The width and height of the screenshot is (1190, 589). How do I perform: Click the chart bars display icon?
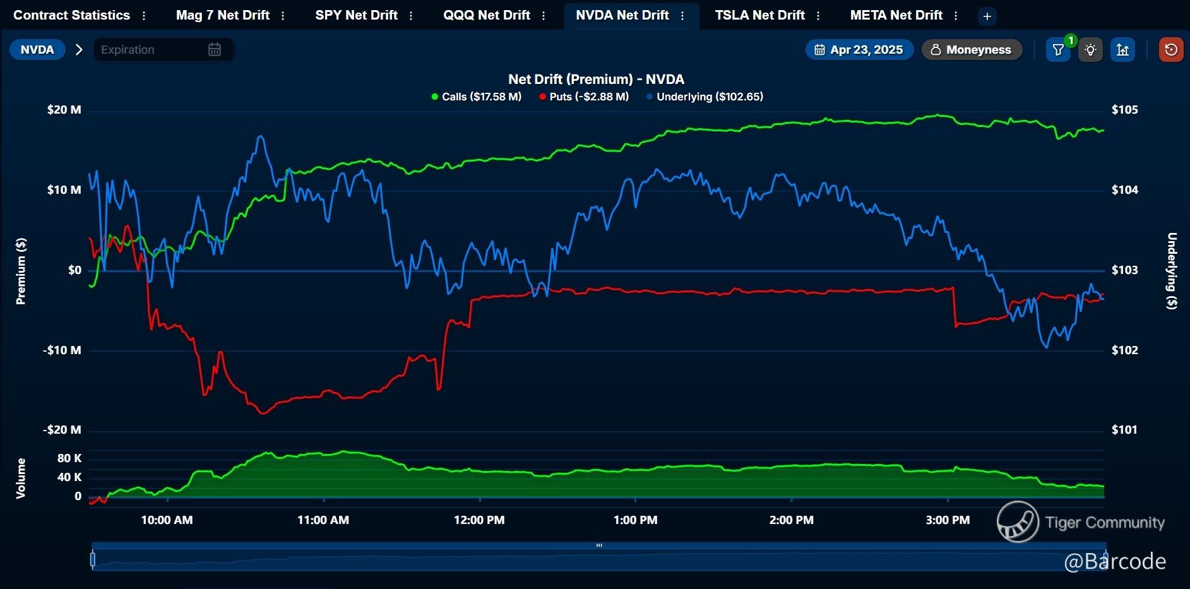tap(1122, 50)
